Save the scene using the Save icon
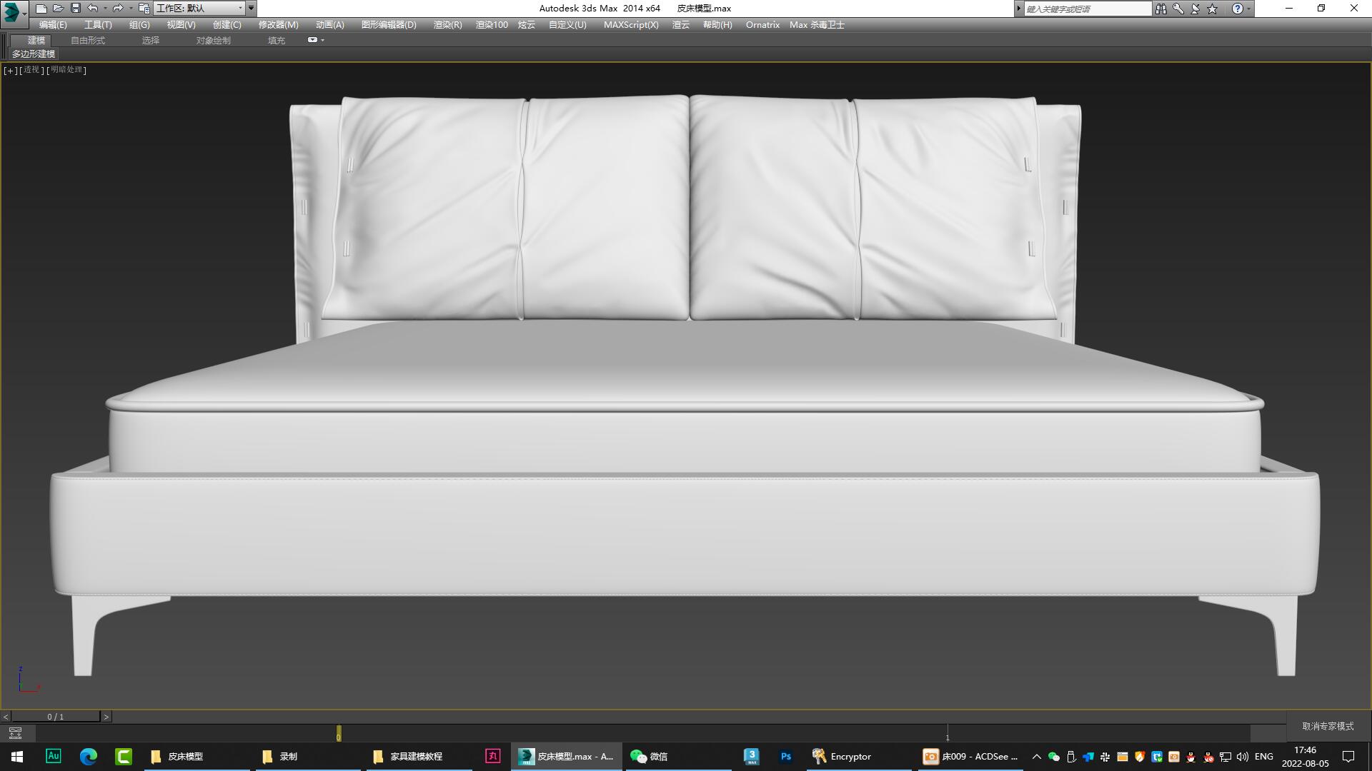Image resolution: width=1372 pixels, height=771 pixels. pos(75,8)
